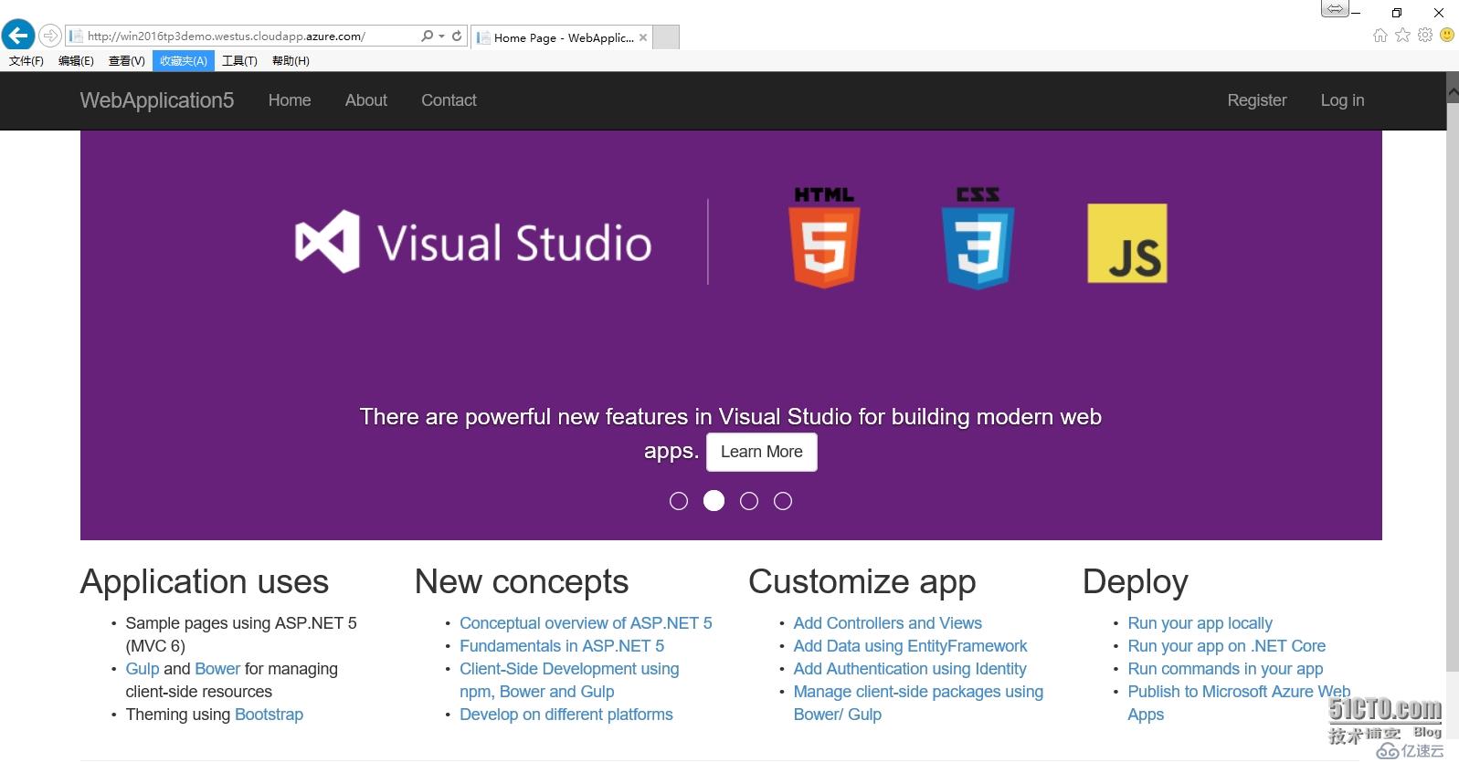Click the yellow smiley feedback icon
This screenshot has height=762, width=1459.
tap(1447, 35)
